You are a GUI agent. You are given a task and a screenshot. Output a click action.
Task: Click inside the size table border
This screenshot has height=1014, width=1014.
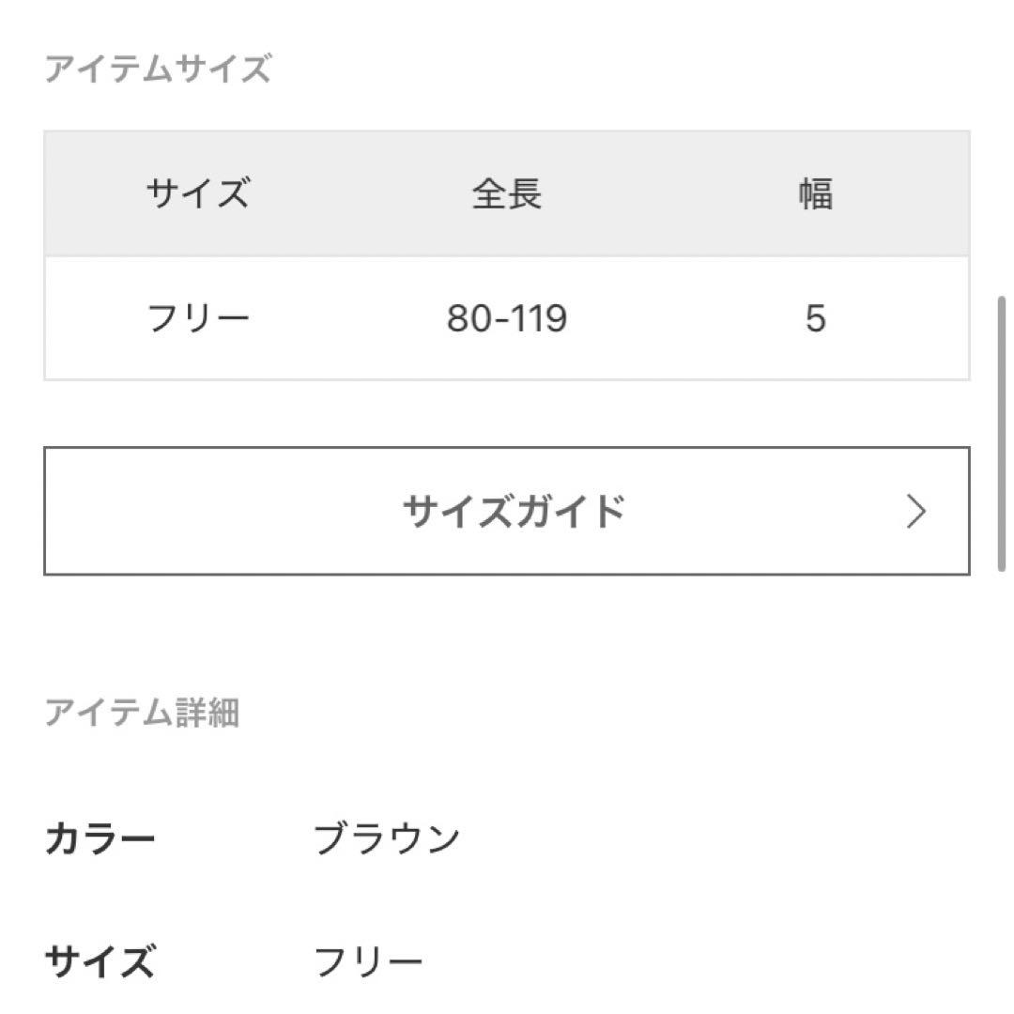point(507,253)
